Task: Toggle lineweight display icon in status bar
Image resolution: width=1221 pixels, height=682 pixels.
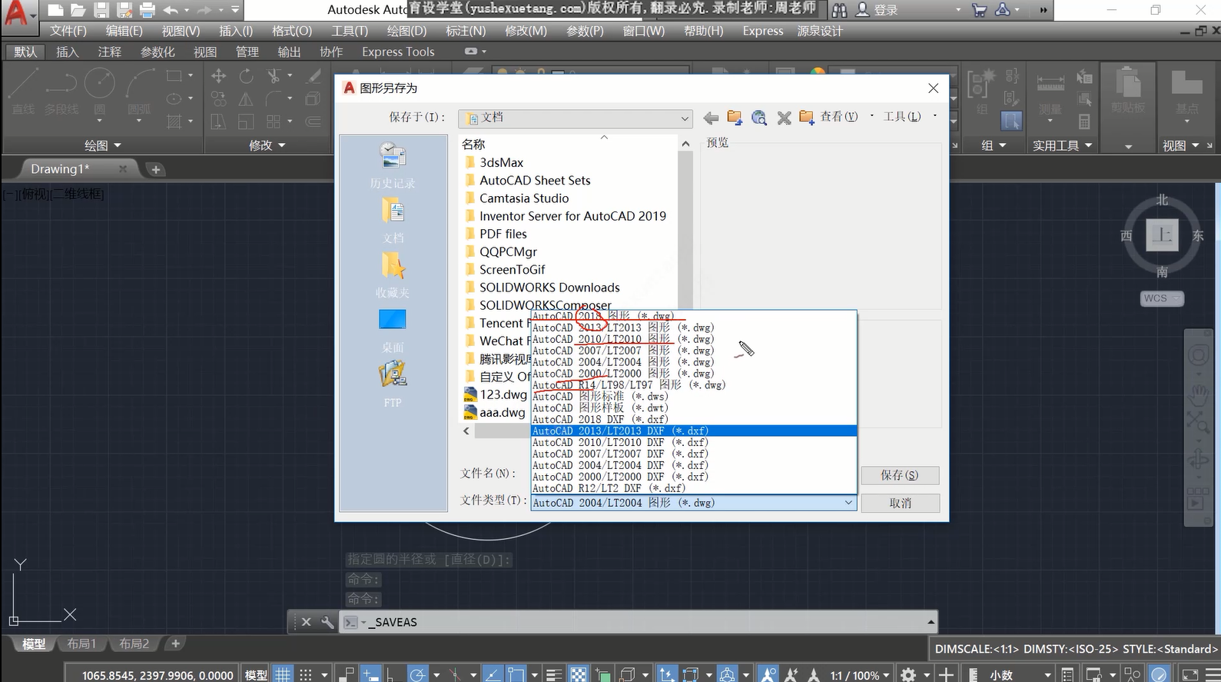Action: [554, 674]
